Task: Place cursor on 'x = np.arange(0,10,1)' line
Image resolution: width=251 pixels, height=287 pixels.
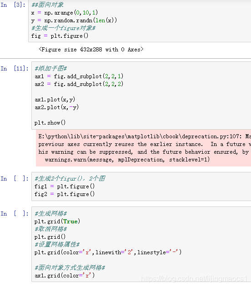Action: [x=65, y=13]
